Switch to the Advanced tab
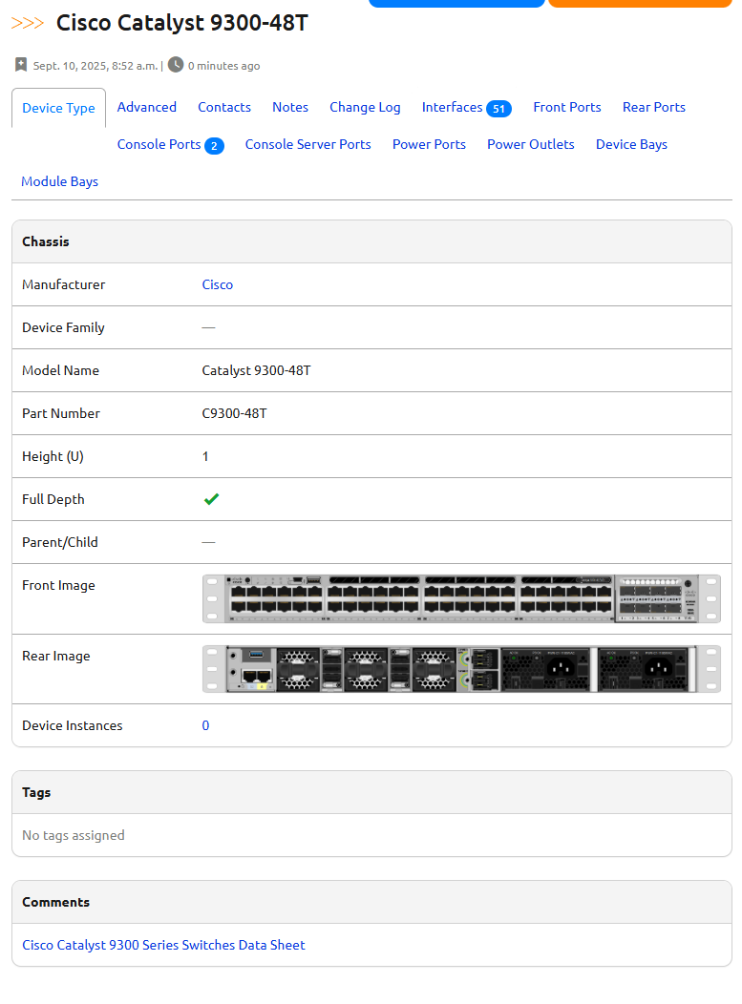742x1004 pixels. (x=146, y=107)
